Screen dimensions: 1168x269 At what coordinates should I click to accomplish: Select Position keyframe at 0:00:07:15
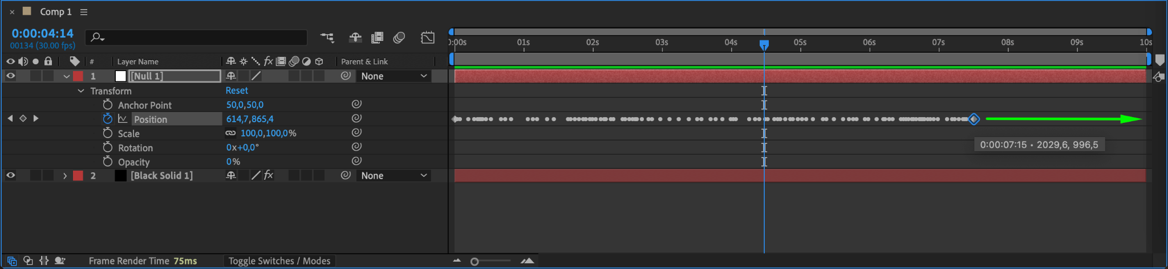pyautogui.click(x=974, y=119)
